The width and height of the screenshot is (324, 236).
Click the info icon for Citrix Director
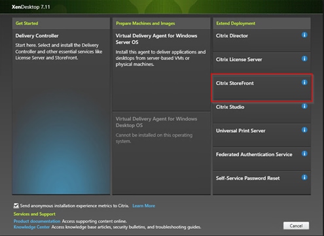click(304, 35)
